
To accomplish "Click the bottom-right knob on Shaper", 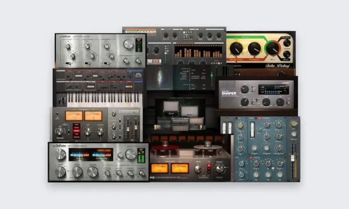I will pos(280,102).
